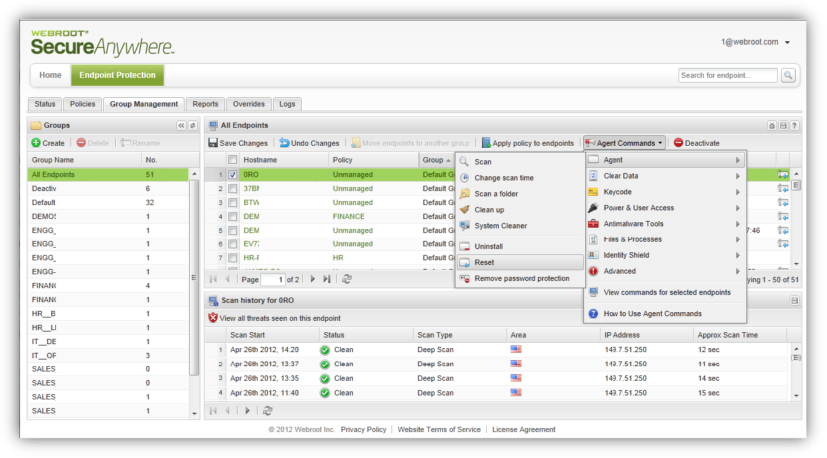This screenshot has height=458, width=827.
Task: Click the green Create group icon
Action: (36, 142)
